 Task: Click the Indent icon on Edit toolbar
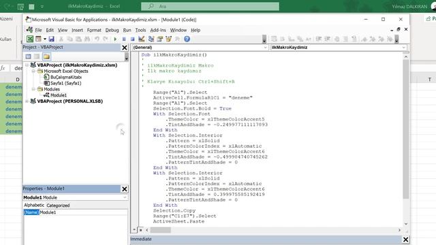(319, 39)
